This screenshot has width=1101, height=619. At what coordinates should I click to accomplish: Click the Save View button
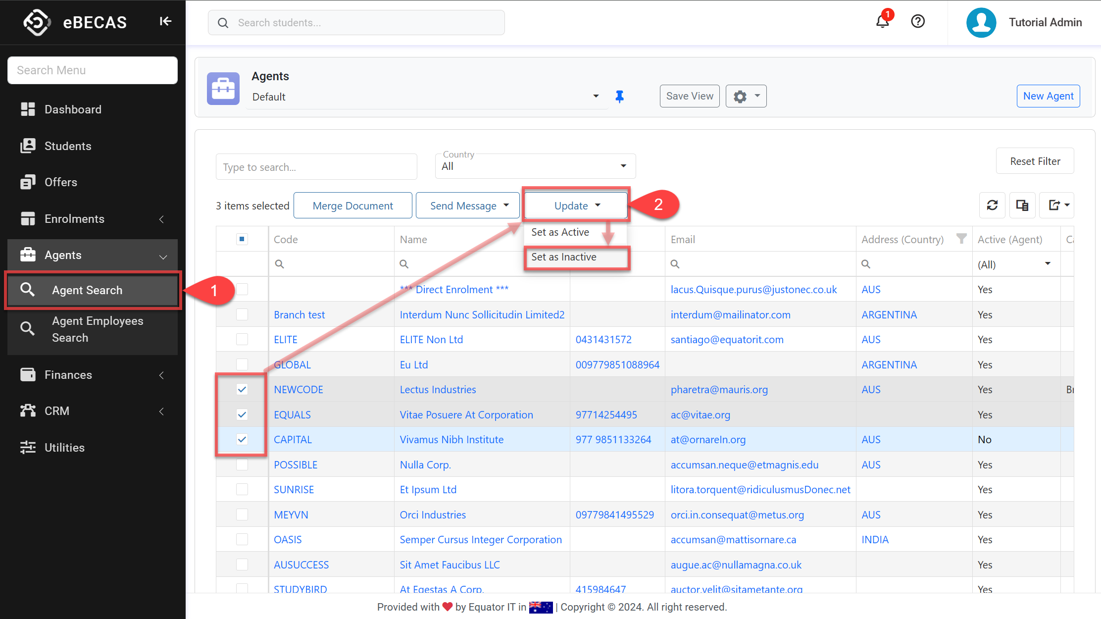(690, 96)
